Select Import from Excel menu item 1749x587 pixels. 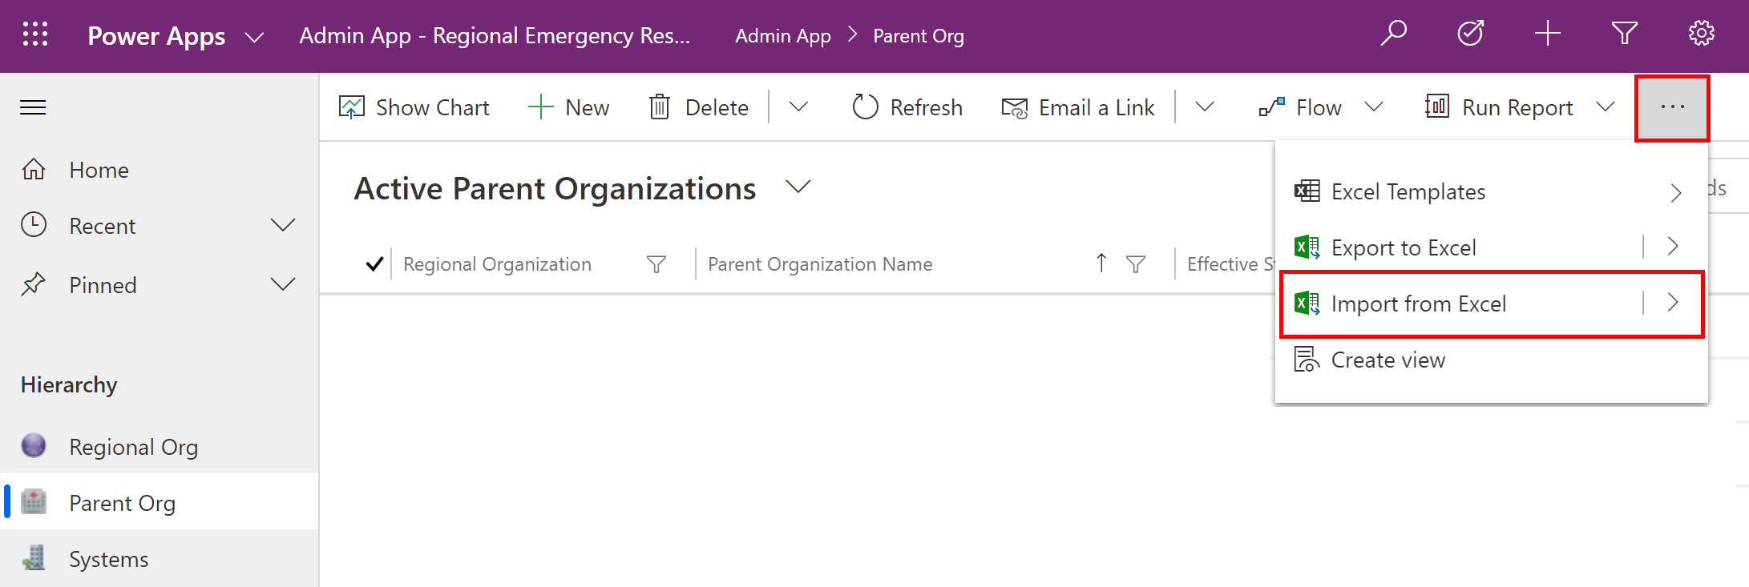[1418, 304]
